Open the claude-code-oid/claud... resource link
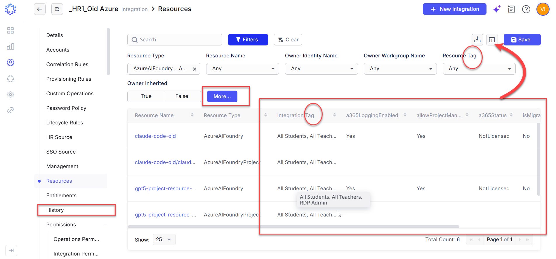 (x=165, y=162)
